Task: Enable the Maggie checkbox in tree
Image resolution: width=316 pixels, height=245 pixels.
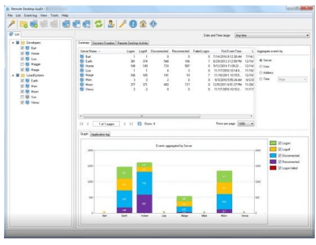Action: 22,65
